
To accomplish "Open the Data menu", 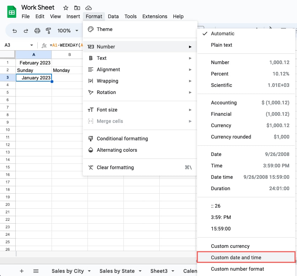I will click(x=113, y=16).
